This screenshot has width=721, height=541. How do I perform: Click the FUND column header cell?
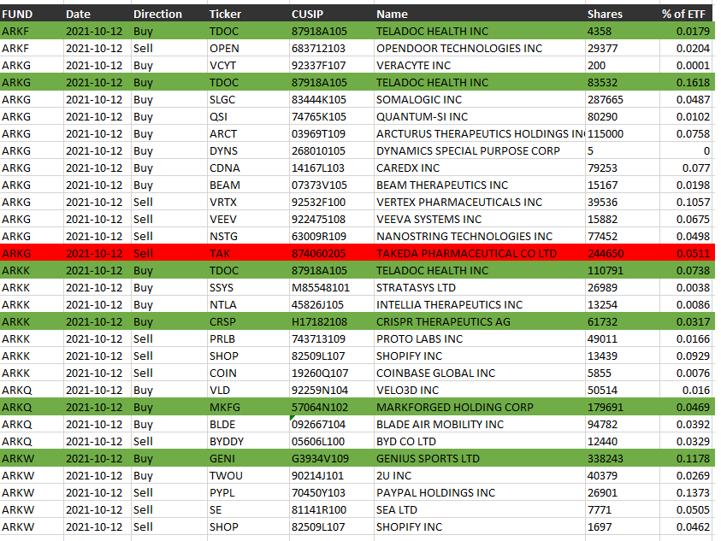pos(31,14)
